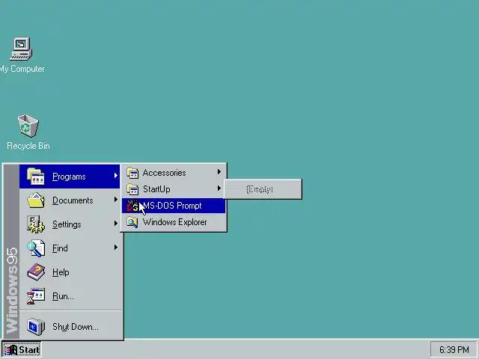This screenshot has height=359, width=479.
Task: Expand the StartUp submenu arrow
Action: tap(219, 188)
